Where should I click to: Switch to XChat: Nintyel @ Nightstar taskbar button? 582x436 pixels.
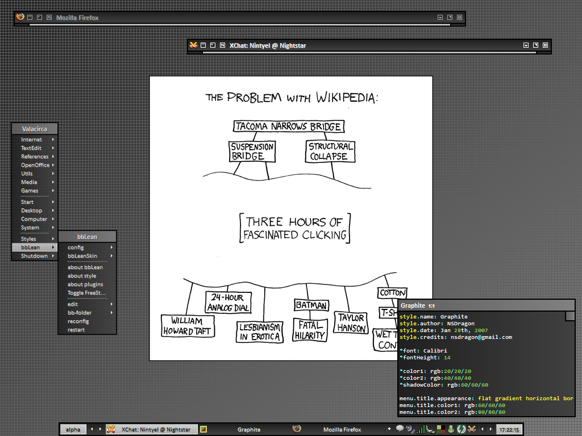point(152,429)
